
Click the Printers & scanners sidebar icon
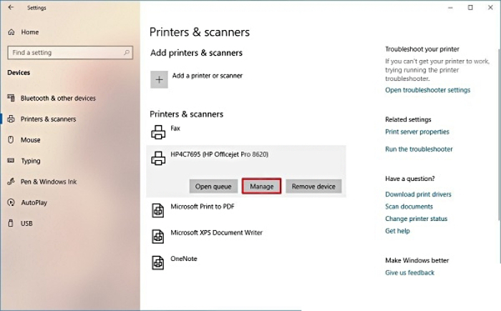pos(11,119)
